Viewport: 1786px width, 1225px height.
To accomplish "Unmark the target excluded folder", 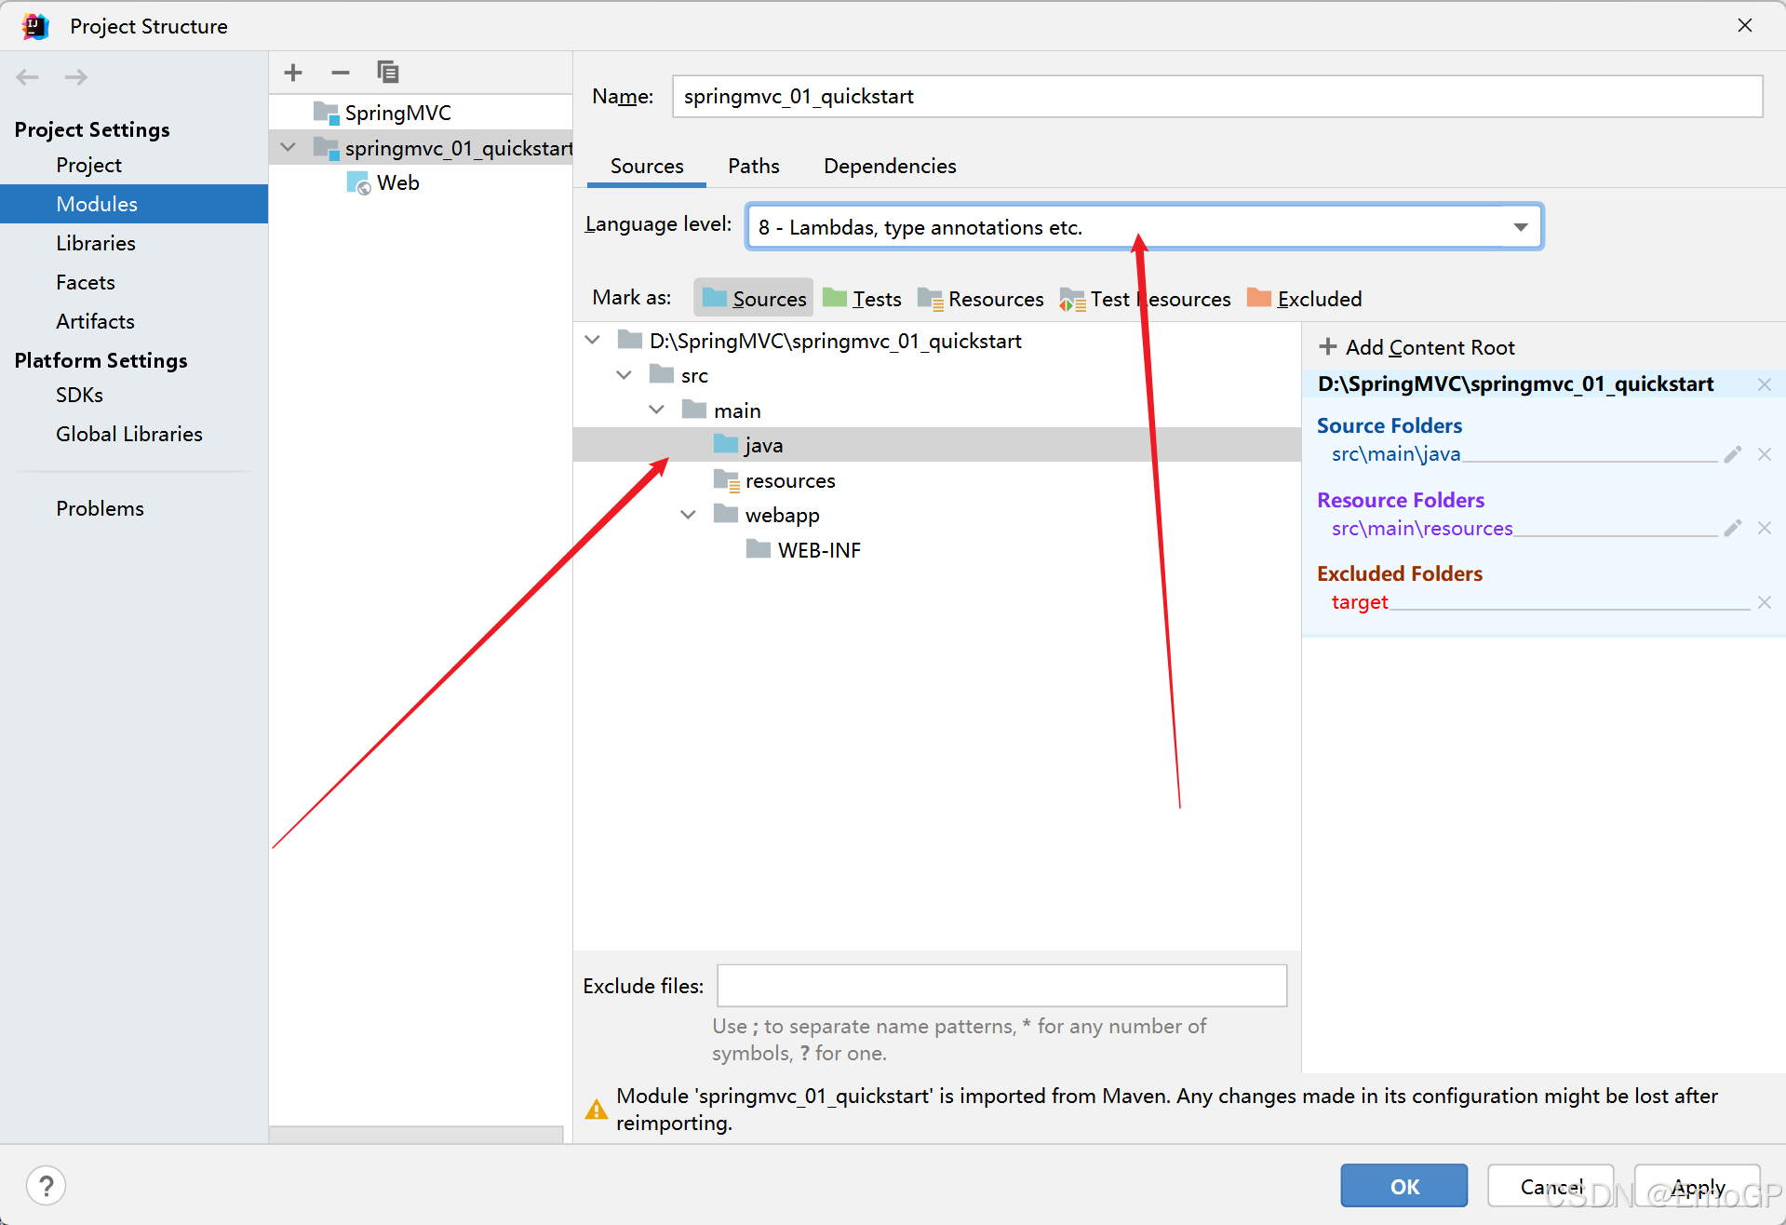I will [1765, 602].
